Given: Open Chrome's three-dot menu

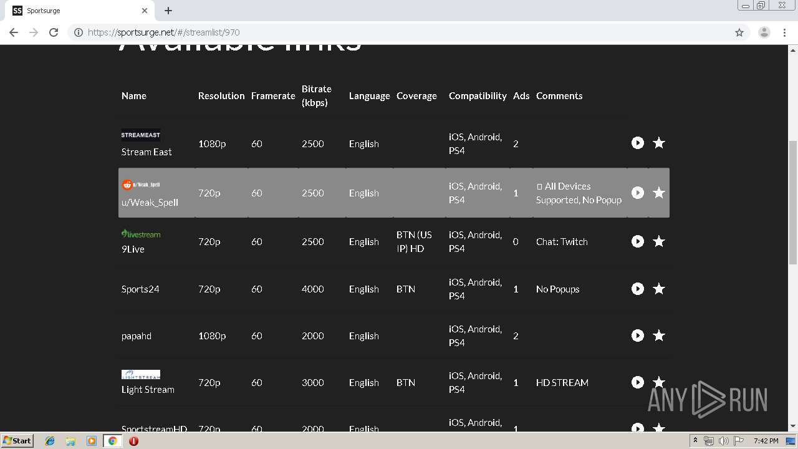Looking at the screenshot, I should pyautogui.click(x=785, y=32).
